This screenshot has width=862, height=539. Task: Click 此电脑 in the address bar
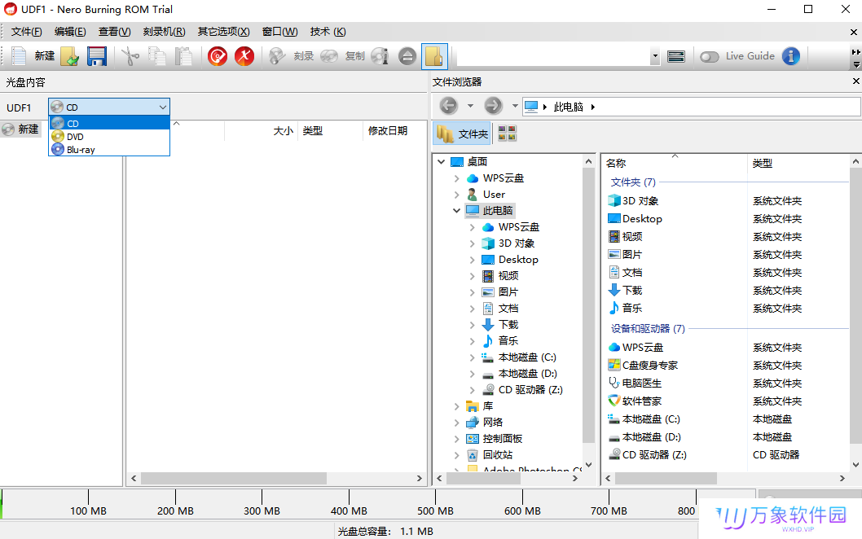568,107
